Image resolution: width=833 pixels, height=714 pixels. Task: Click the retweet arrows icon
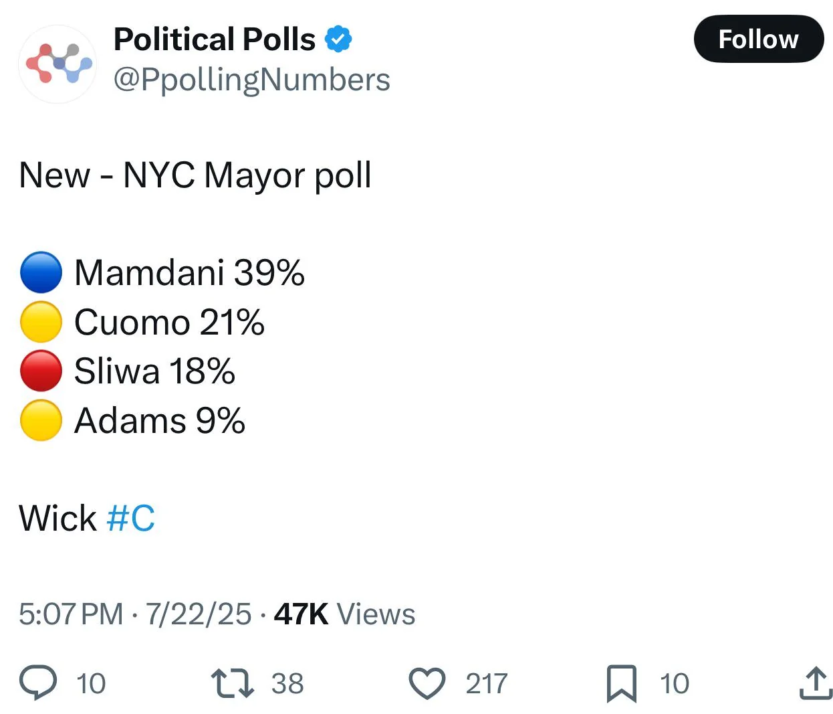(x=232, y=683)
